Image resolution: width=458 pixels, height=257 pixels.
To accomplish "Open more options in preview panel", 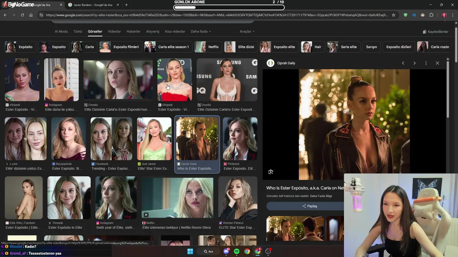I will [426, 63].
